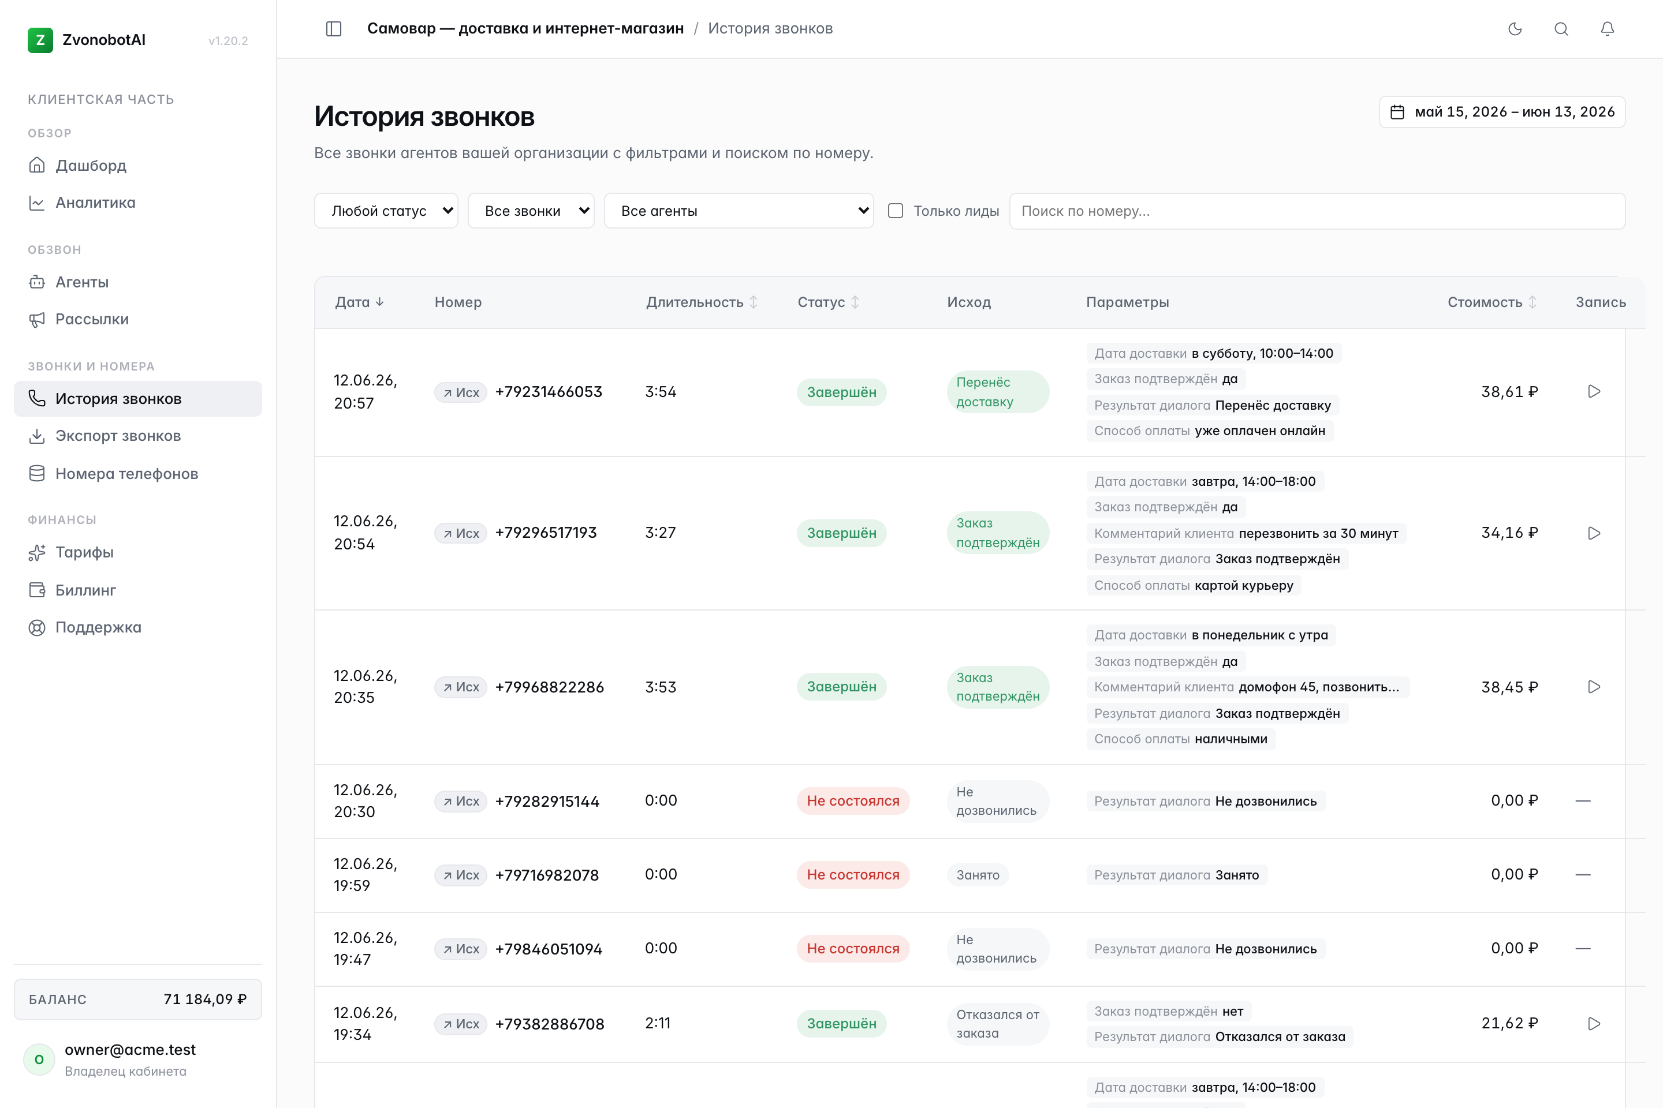The height and width of the screenshot is (1108, 1663).
Task: Click Перенёс доставку outcome badge
Action: (x=998, y=392)
